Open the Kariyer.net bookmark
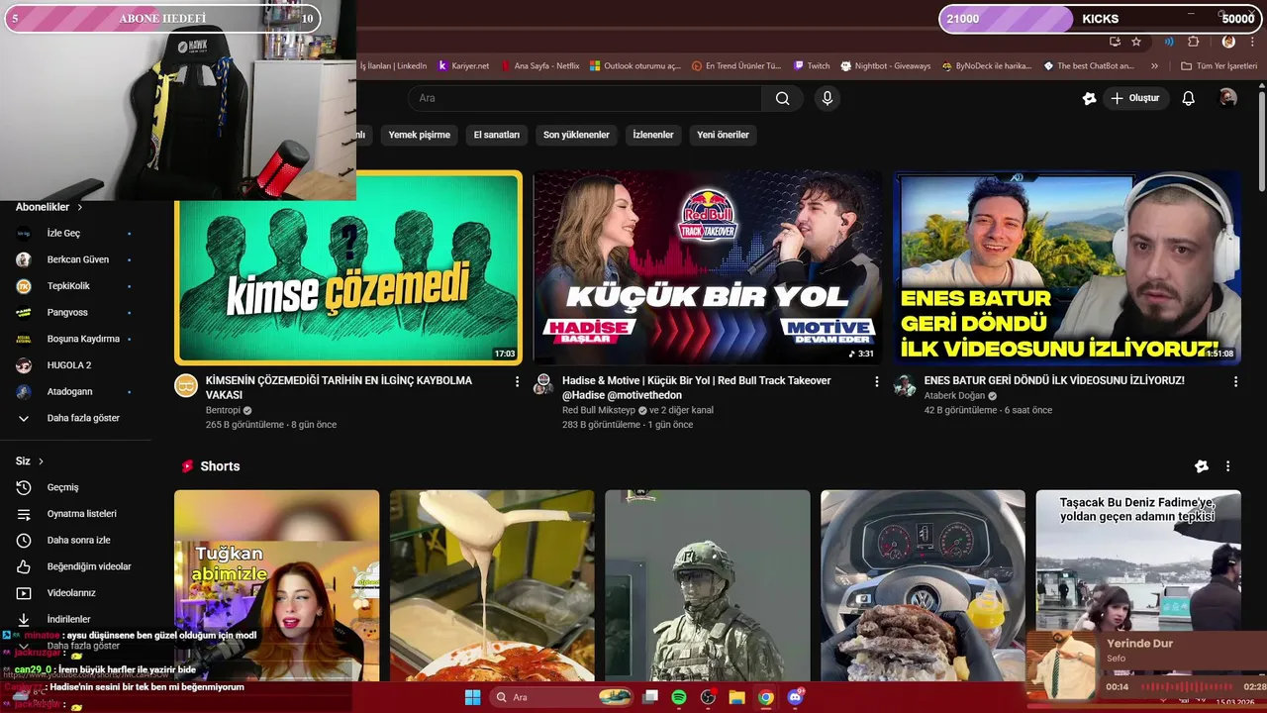Image resolution: width=1267 pixels, height=713 pixels. tap(463, 66)
